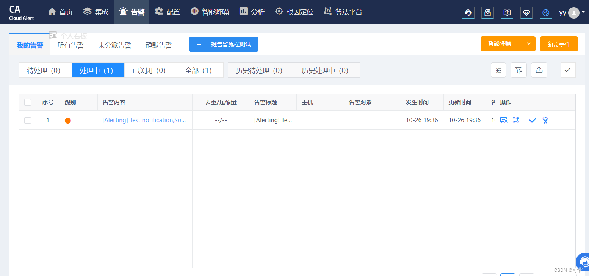Click the close checkmark icon in row 1

pos(533,120)
